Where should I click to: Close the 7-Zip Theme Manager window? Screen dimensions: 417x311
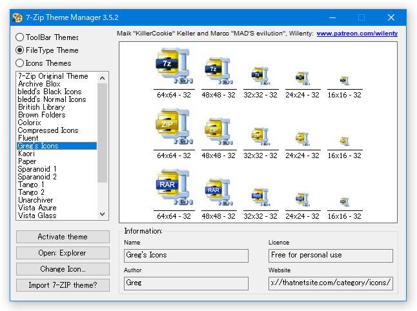pyautogui.click(x=391, y=17)
